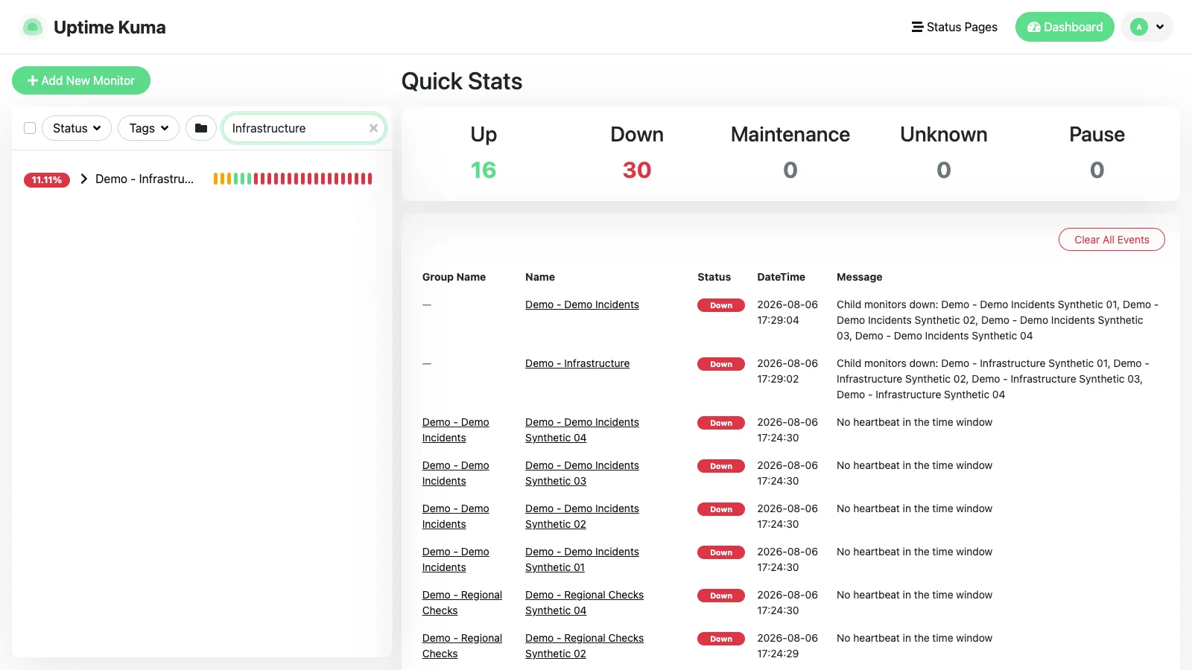Viewport: 1192px width, 670px height.
Task: Click the Group Name column header
Action: (454, 277)
